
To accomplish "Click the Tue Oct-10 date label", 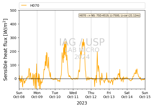I will (55, 95).
